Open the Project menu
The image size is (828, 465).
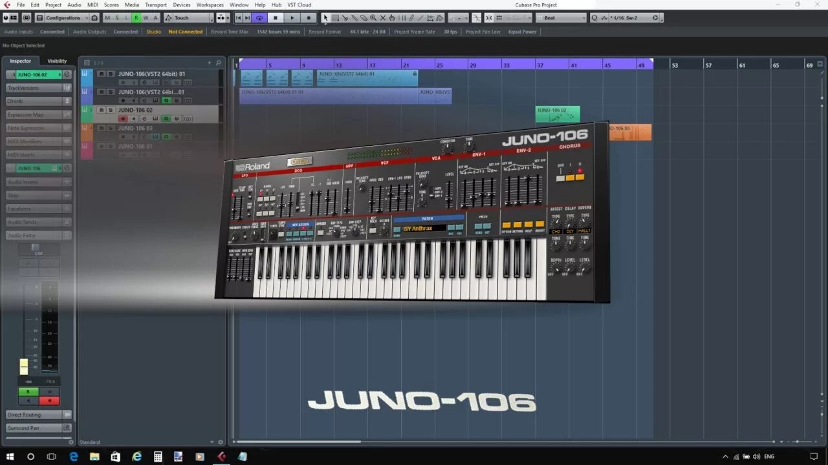click(x=53, y=5)
